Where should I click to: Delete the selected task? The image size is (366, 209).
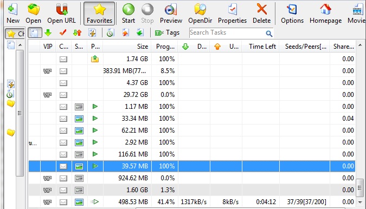pyautogui.click(x=261, y=14)
